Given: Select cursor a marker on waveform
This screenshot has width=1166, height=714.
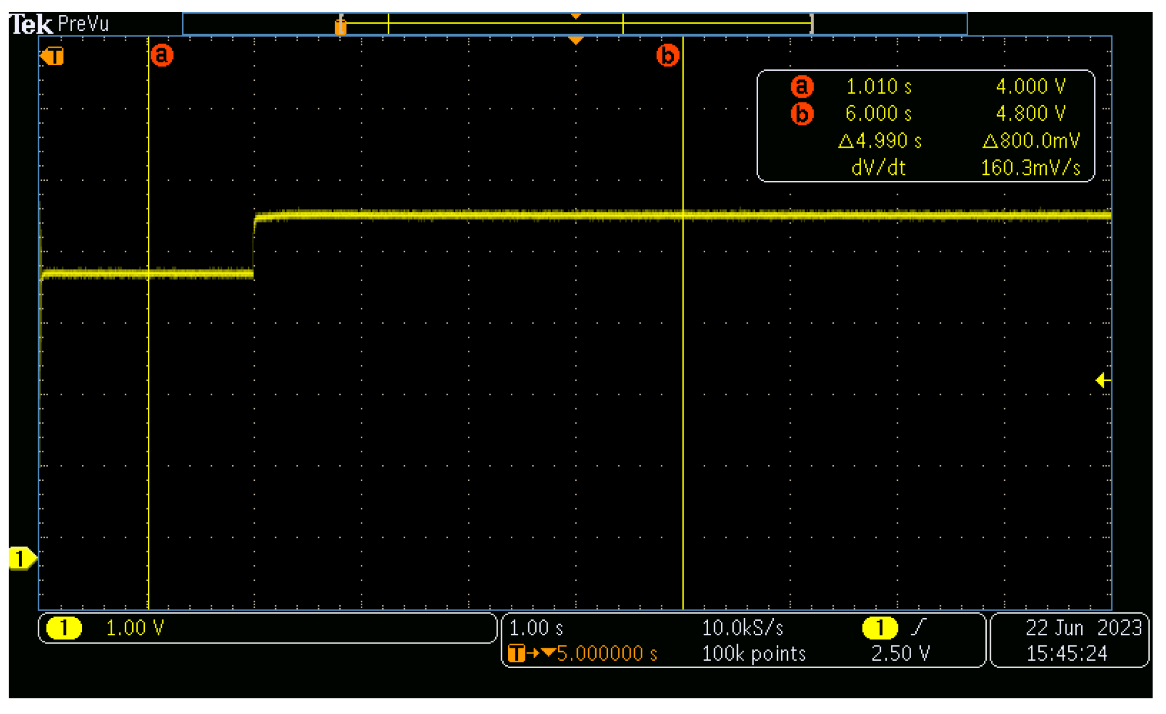Looking at the screenshot, I should tap(162, 55).
